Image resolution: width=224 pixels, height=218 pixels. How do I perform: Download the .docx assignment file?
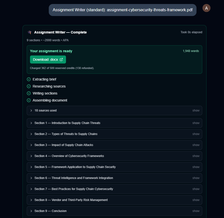(x=48, y=59)
